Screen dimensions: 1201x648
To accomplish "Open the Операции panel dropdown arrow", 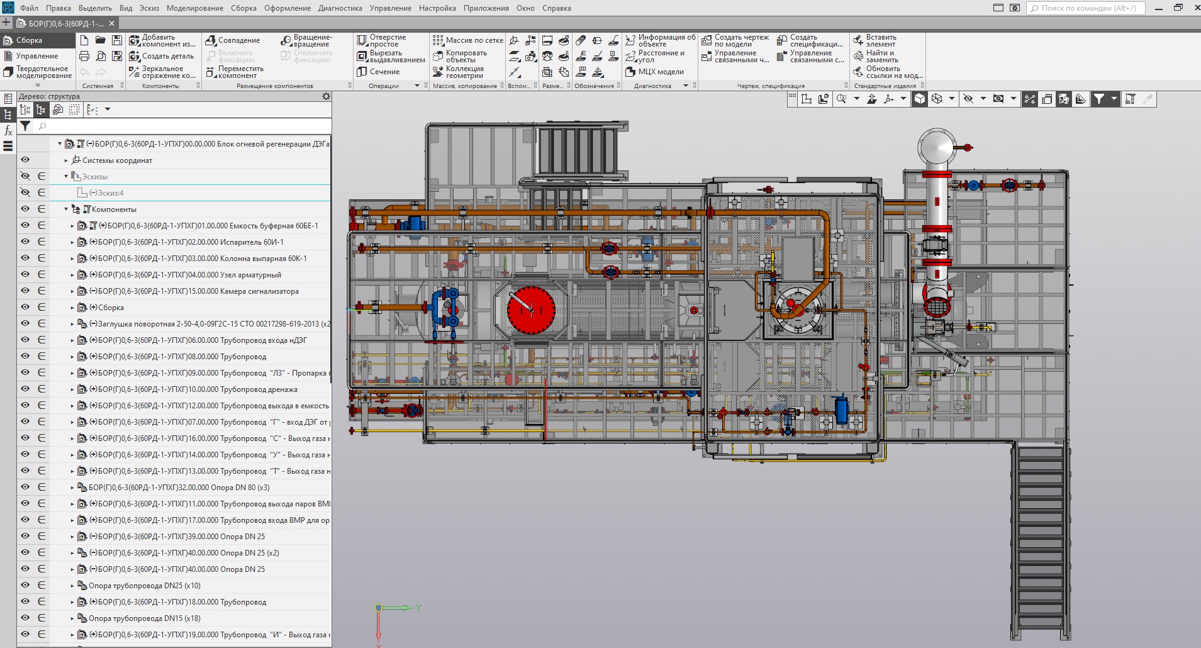I will (x=416, y=86).
